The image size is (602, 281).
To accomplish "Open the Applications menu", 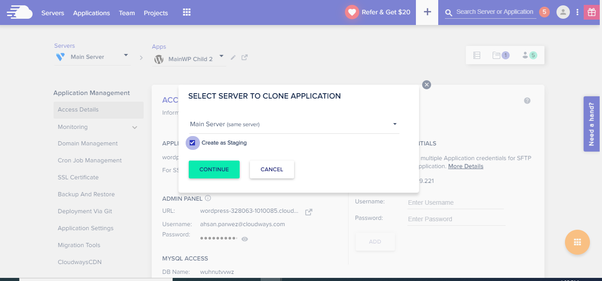I will (x=91, y=13).
